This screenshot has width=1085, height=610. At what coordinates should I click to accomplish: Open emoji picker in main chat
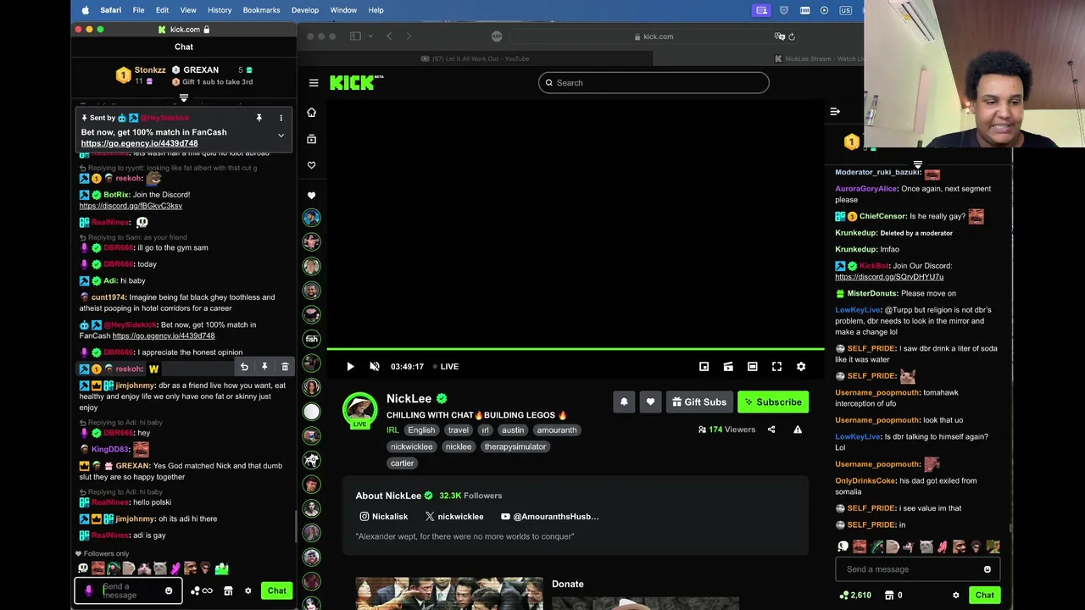tap(988, 569)
